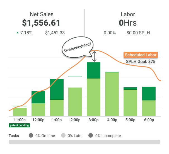
Task: Click the On time status dot
Action: (31, 136)
